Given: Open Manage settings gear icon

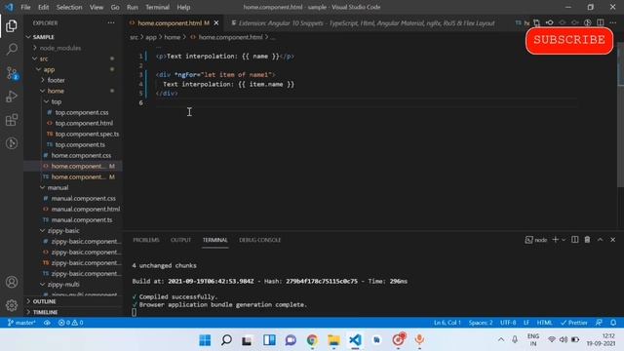Looking at the screenshot, I should [12, 305].
